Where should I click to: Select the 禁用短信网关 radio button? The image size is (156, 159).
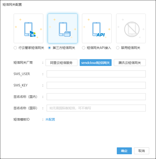tap(118, 48)
